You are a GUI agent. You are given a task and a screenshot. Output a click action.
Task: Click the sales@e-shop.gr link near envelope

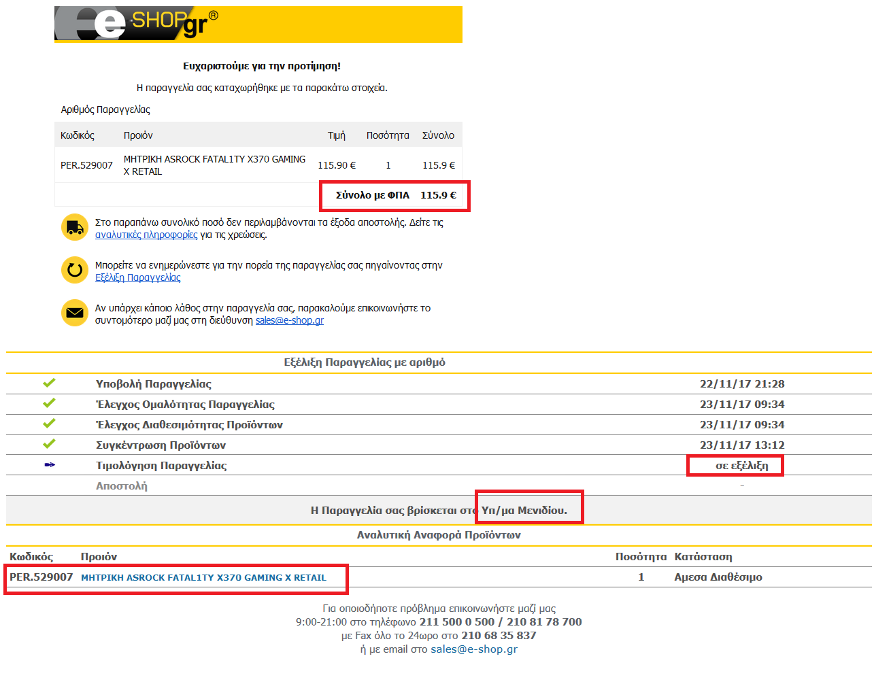coord(290,320)
